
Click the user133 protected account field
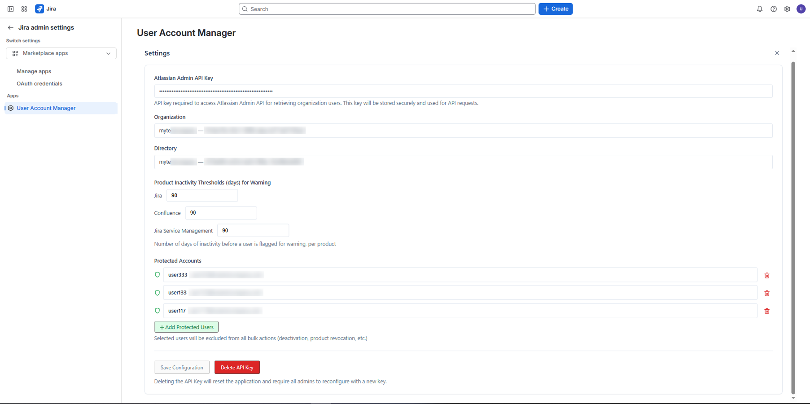click(460, 293)
